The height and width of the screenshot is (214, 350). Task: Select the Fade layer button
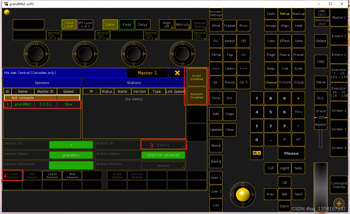coord(127,24)
